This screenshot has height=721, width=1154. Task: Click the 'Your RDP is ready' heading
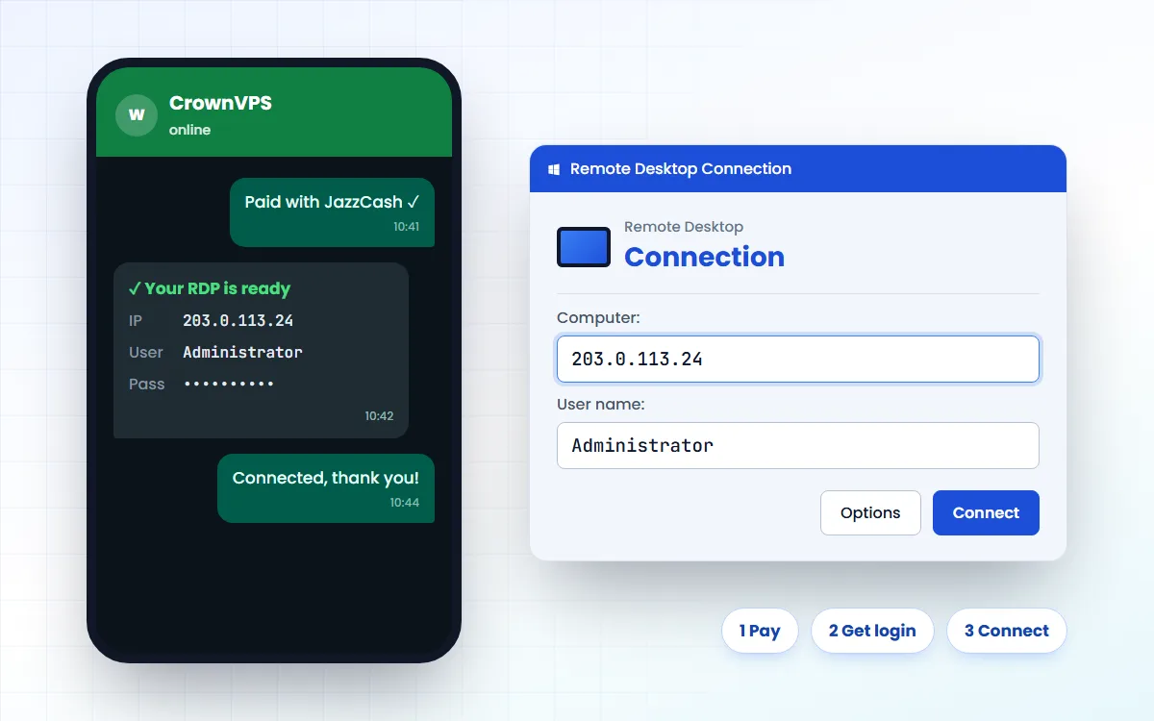pyautogui.click(x=209, y=288)
